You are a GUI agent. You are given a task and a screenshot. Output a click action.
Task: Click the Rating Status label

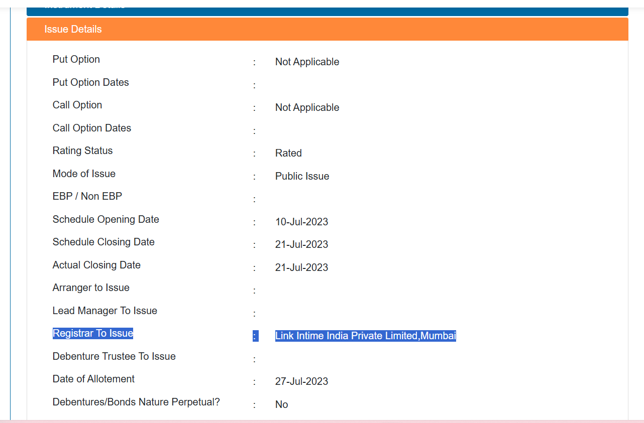[x=82, y=151]
